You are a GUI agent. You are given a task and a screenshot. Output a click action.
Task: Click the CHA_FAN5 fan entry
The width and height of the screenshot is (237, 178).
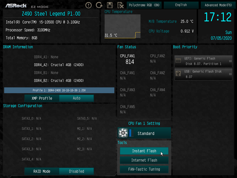[127, 109]
